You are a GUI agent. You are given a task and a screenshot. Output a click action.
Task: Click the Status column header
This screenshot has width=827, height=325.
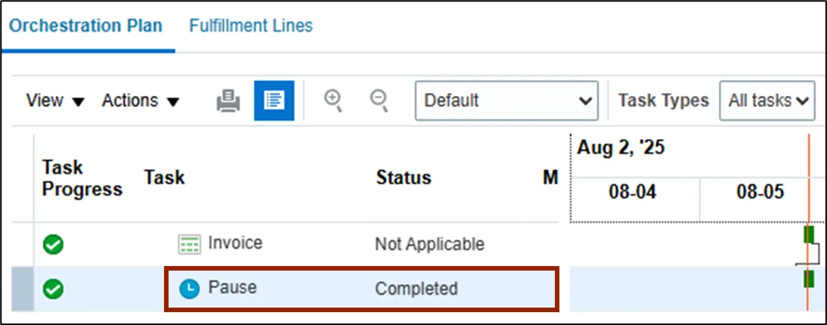coord(404,178)
